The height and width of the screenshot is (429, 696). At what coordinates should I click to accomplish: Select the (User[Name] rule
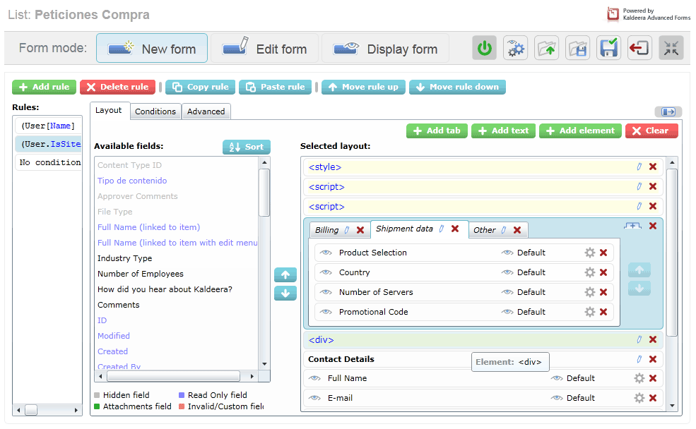tap(48, 126)
